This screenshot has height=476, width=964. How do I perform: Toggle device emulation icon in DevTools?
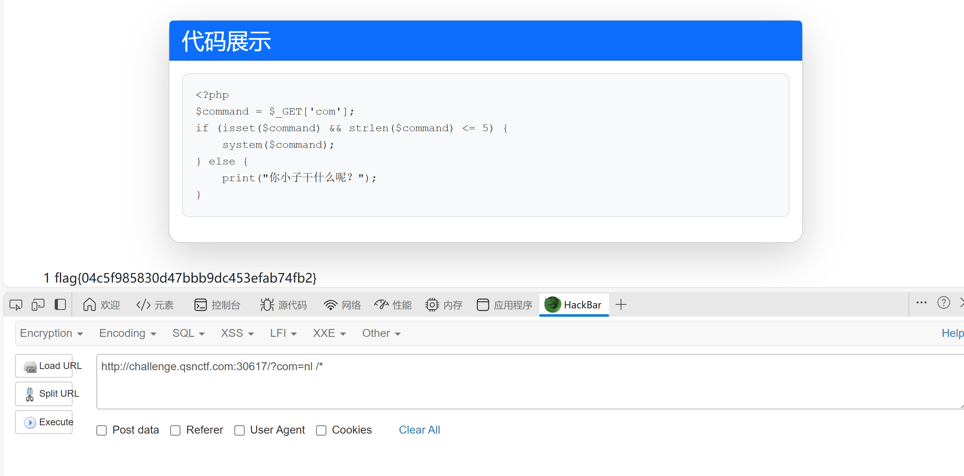[38, 305]
